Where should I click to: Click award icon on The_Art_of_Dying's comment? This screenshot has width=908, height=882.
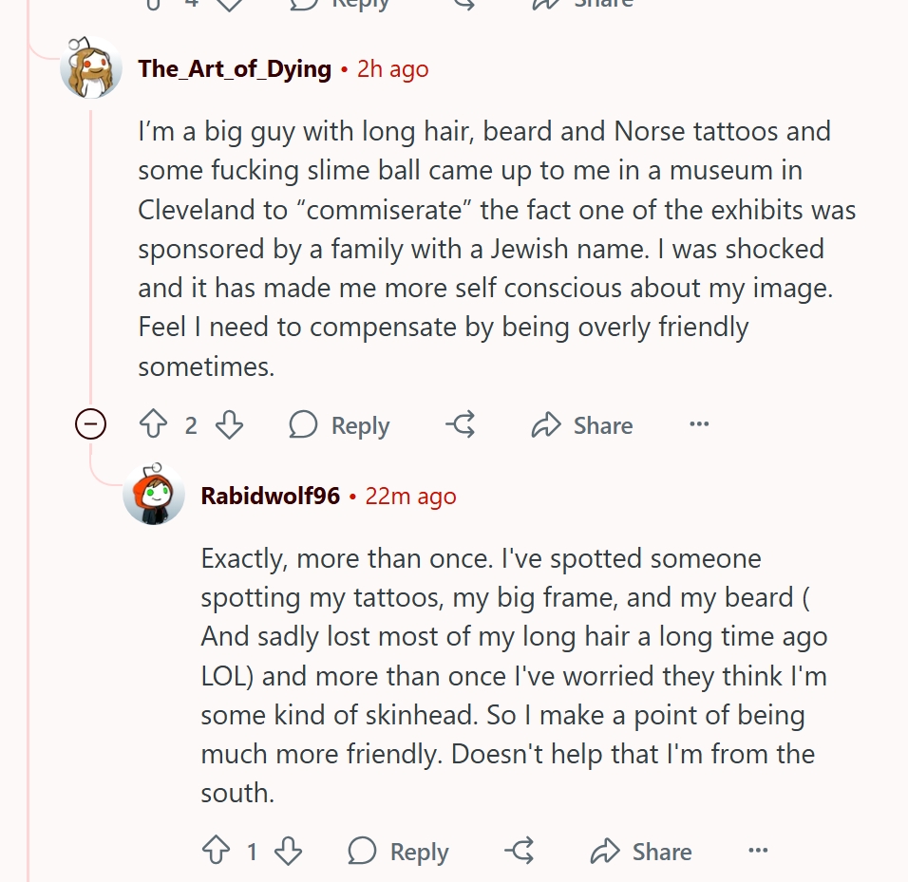point(461,424)
